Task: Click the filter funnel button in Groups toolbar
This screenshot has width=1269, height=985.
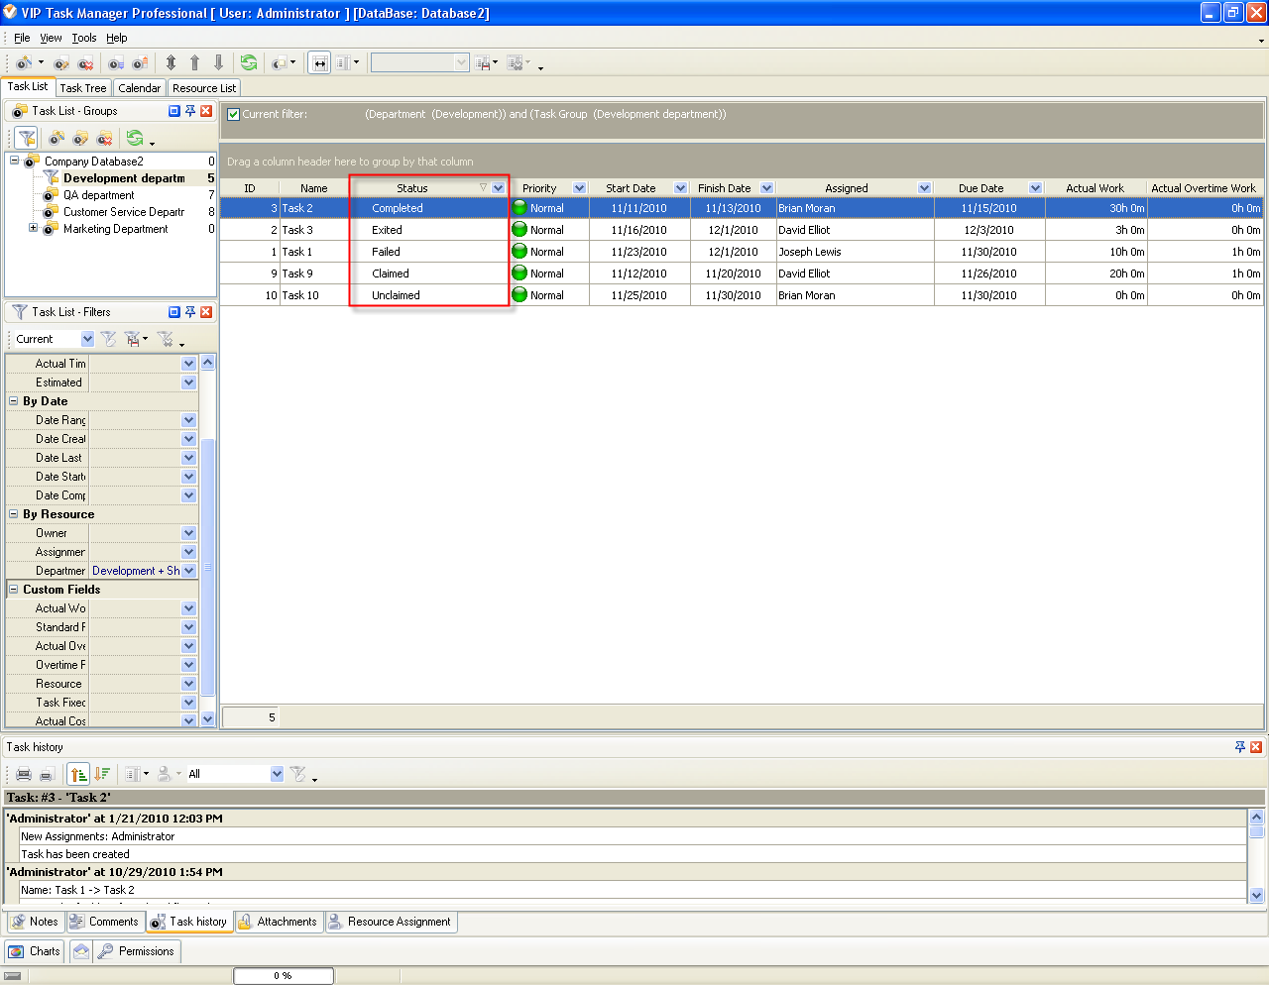Action: [x=27, y=138]
